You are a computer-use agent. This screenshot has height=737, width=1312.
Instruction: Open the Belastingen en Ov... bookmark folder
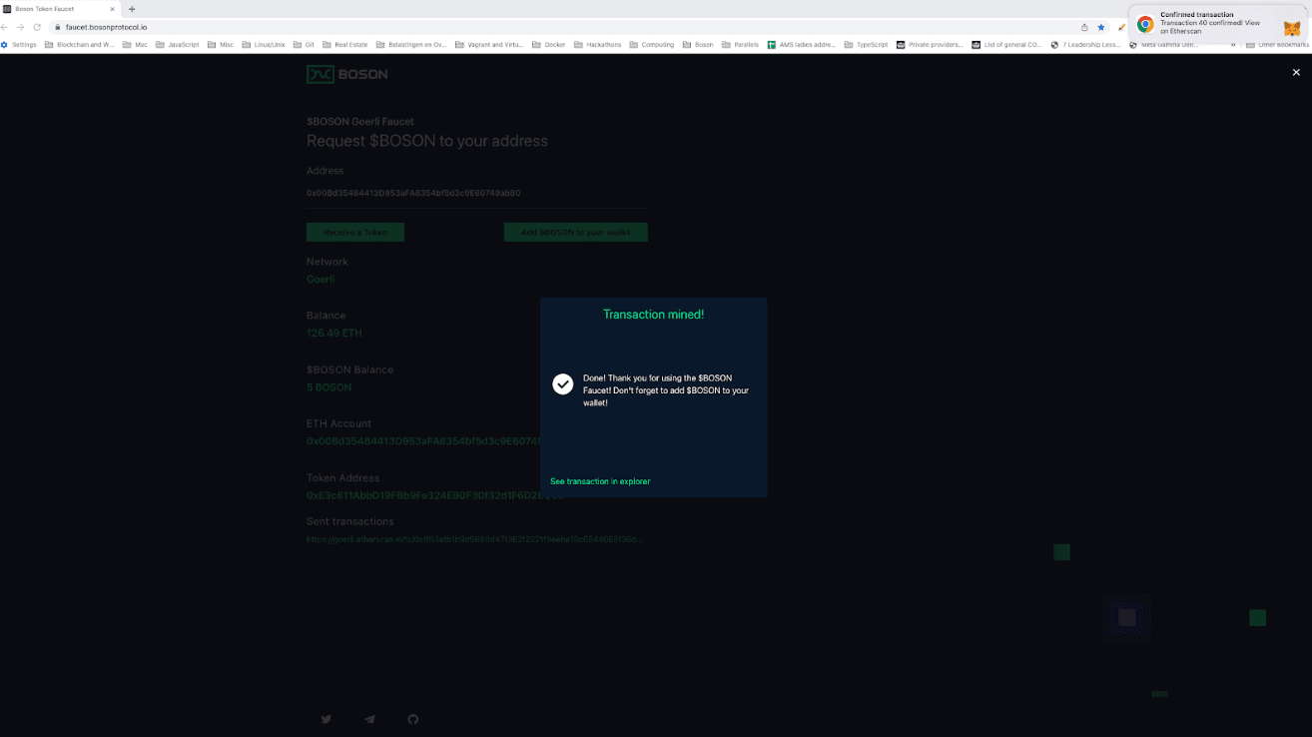[412, 45]
